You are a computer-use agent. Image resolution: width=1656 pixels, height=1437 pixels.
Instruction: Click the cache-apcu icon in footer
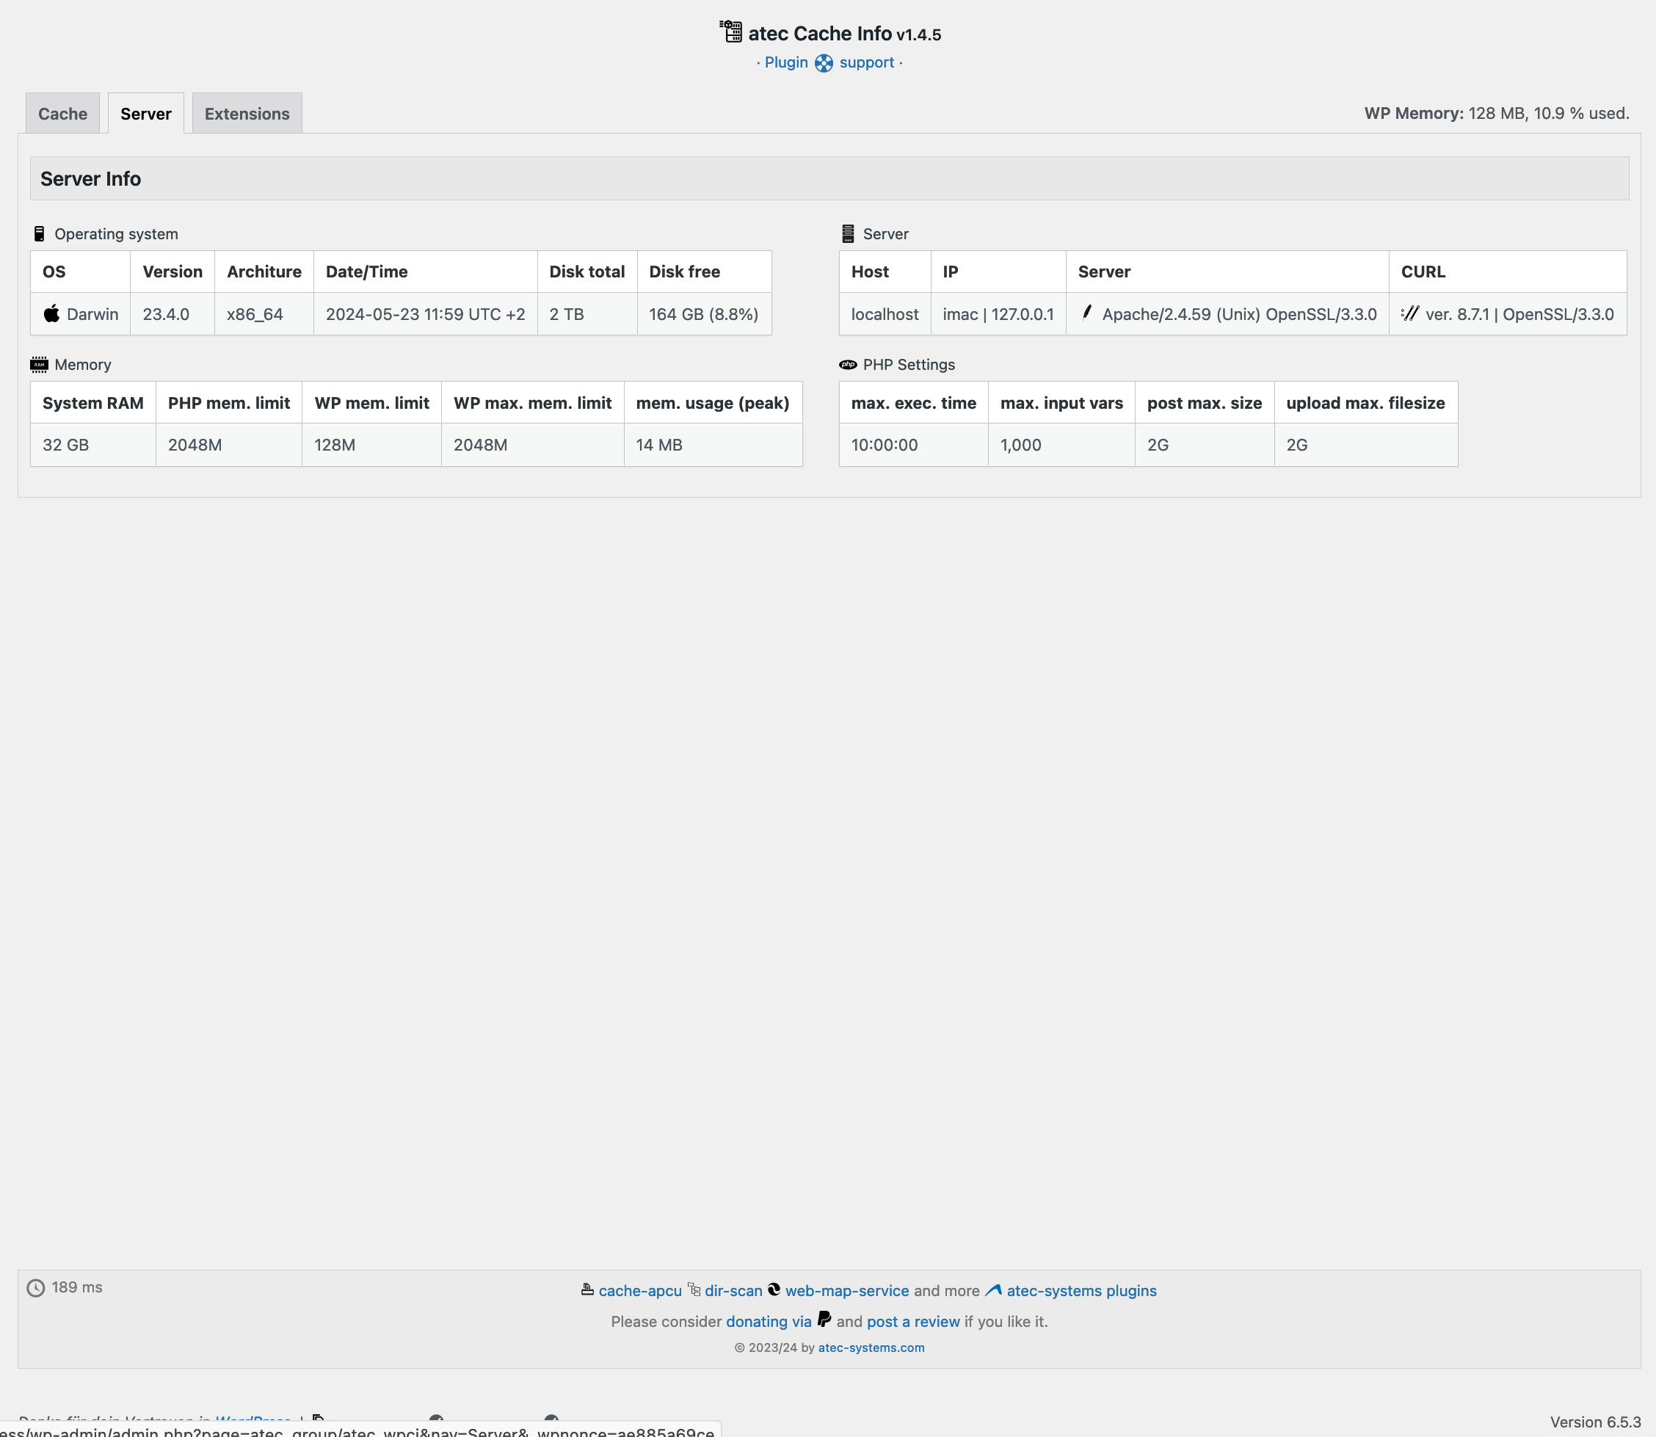587,1289
